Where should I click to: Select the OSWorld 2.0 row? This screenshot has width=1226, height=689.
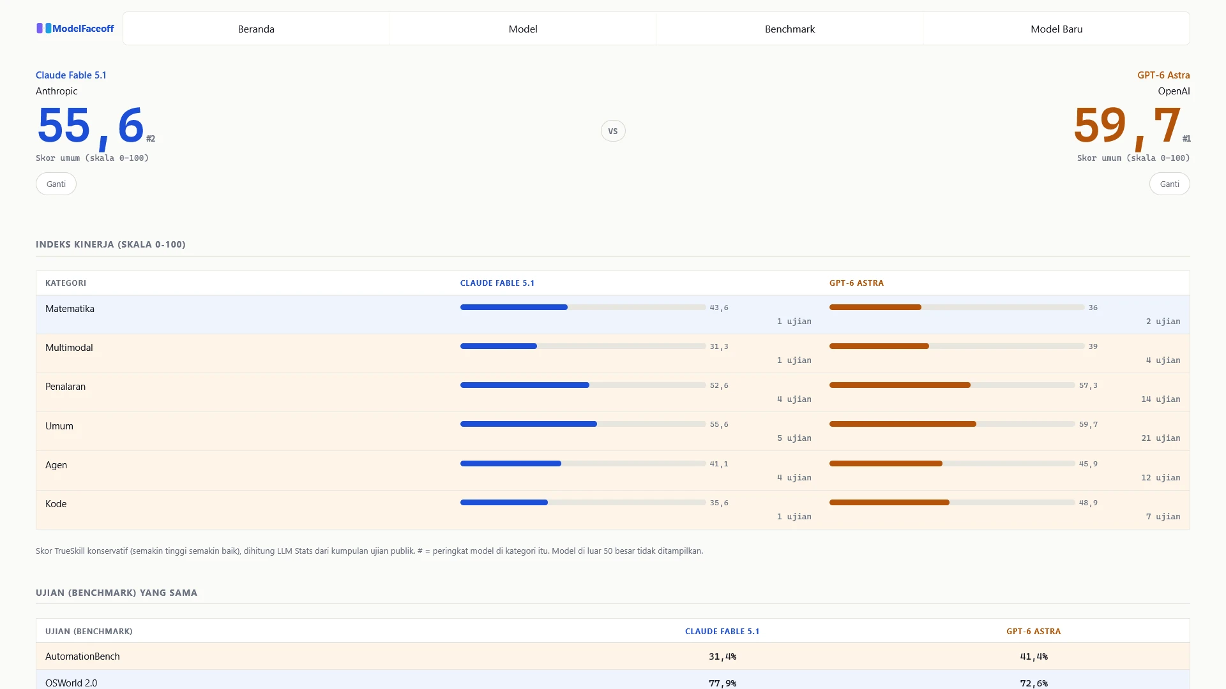pyautogui.click(x=613, y=680)
